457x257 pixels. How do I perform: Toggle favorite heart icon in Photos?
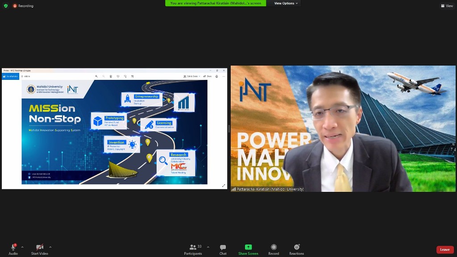(x=118, y=76)
